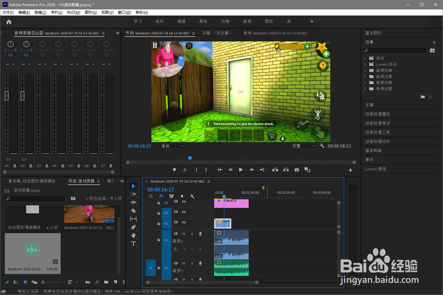Mute audio track A1 in timeline
Screen dimensions: 443x295
pos(184,234)
